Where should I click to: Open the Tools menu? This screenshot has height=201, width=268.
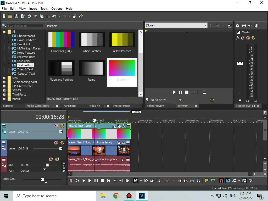[44, 9]
